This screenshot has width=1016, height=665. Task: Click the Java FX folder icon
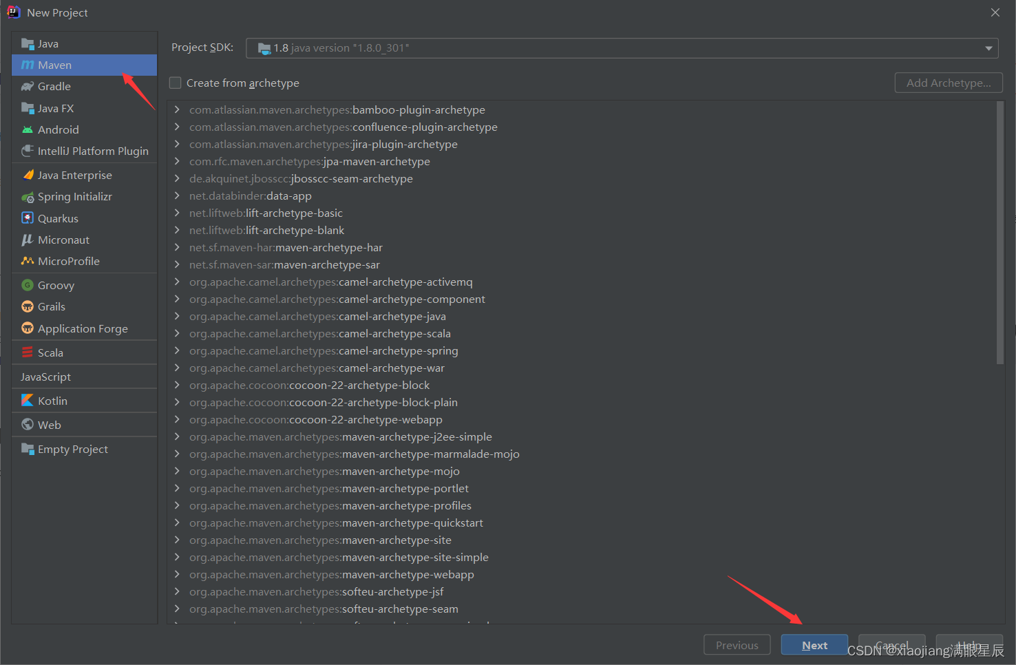click(x=28, y=108)
